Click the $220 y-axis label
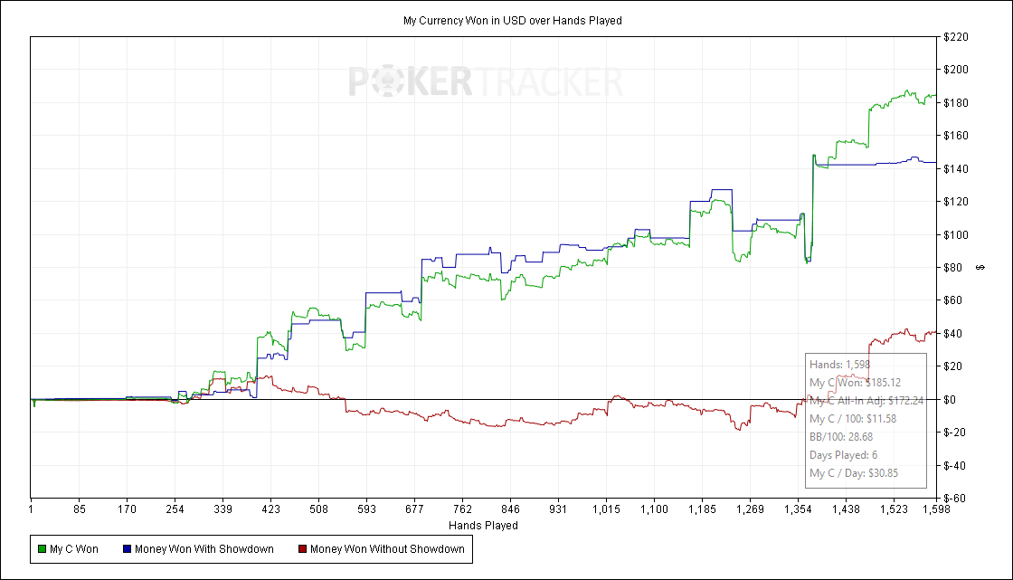The image size is (1013, 580). pos(955,37)
